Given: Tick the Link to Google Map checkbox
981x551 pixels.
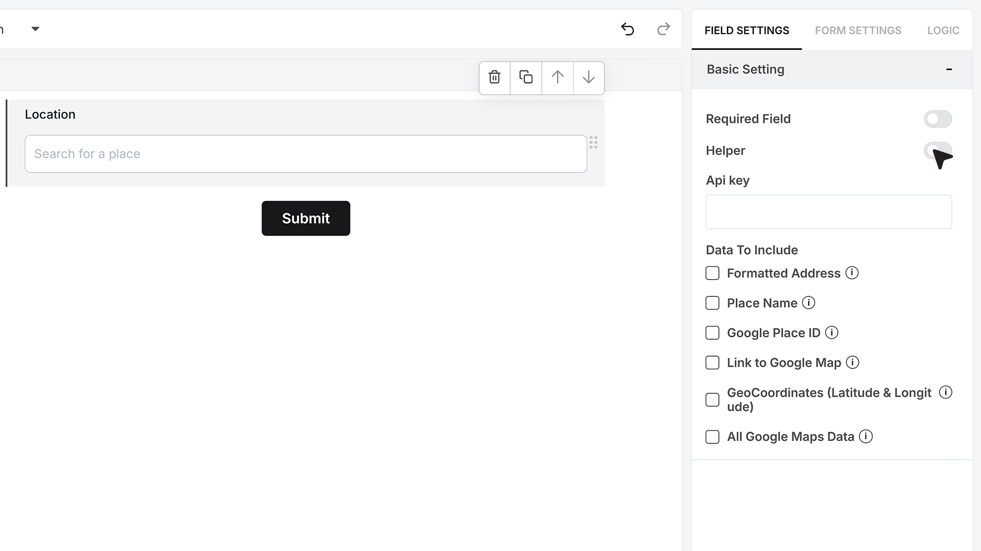Looking at the screenshot, I should pos(712,363).
